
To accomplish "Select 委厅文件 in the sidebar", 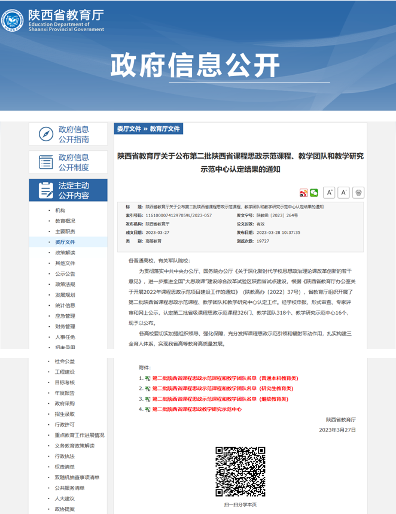I will 65,242.
